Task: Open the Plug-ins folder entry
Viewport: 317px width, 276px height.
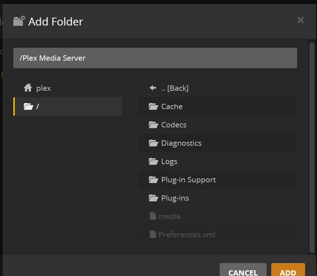Action: [x=175, y=198]
